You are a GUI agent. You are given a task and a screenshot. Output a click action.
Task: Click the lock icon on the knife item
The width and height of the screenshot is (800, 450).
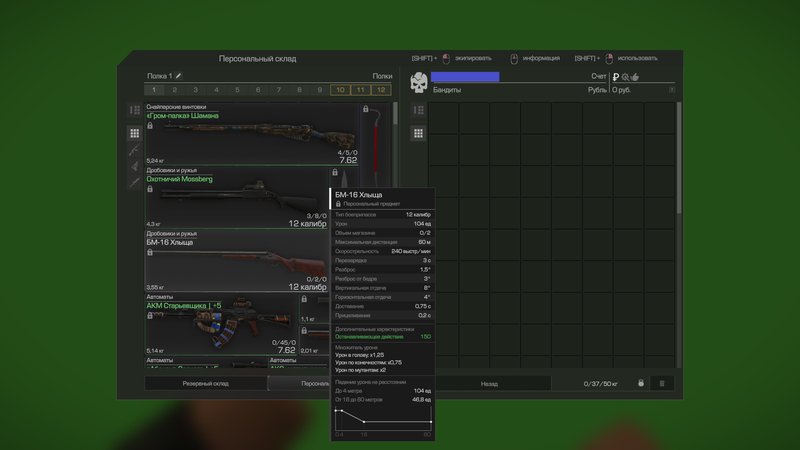pos(335,172)
